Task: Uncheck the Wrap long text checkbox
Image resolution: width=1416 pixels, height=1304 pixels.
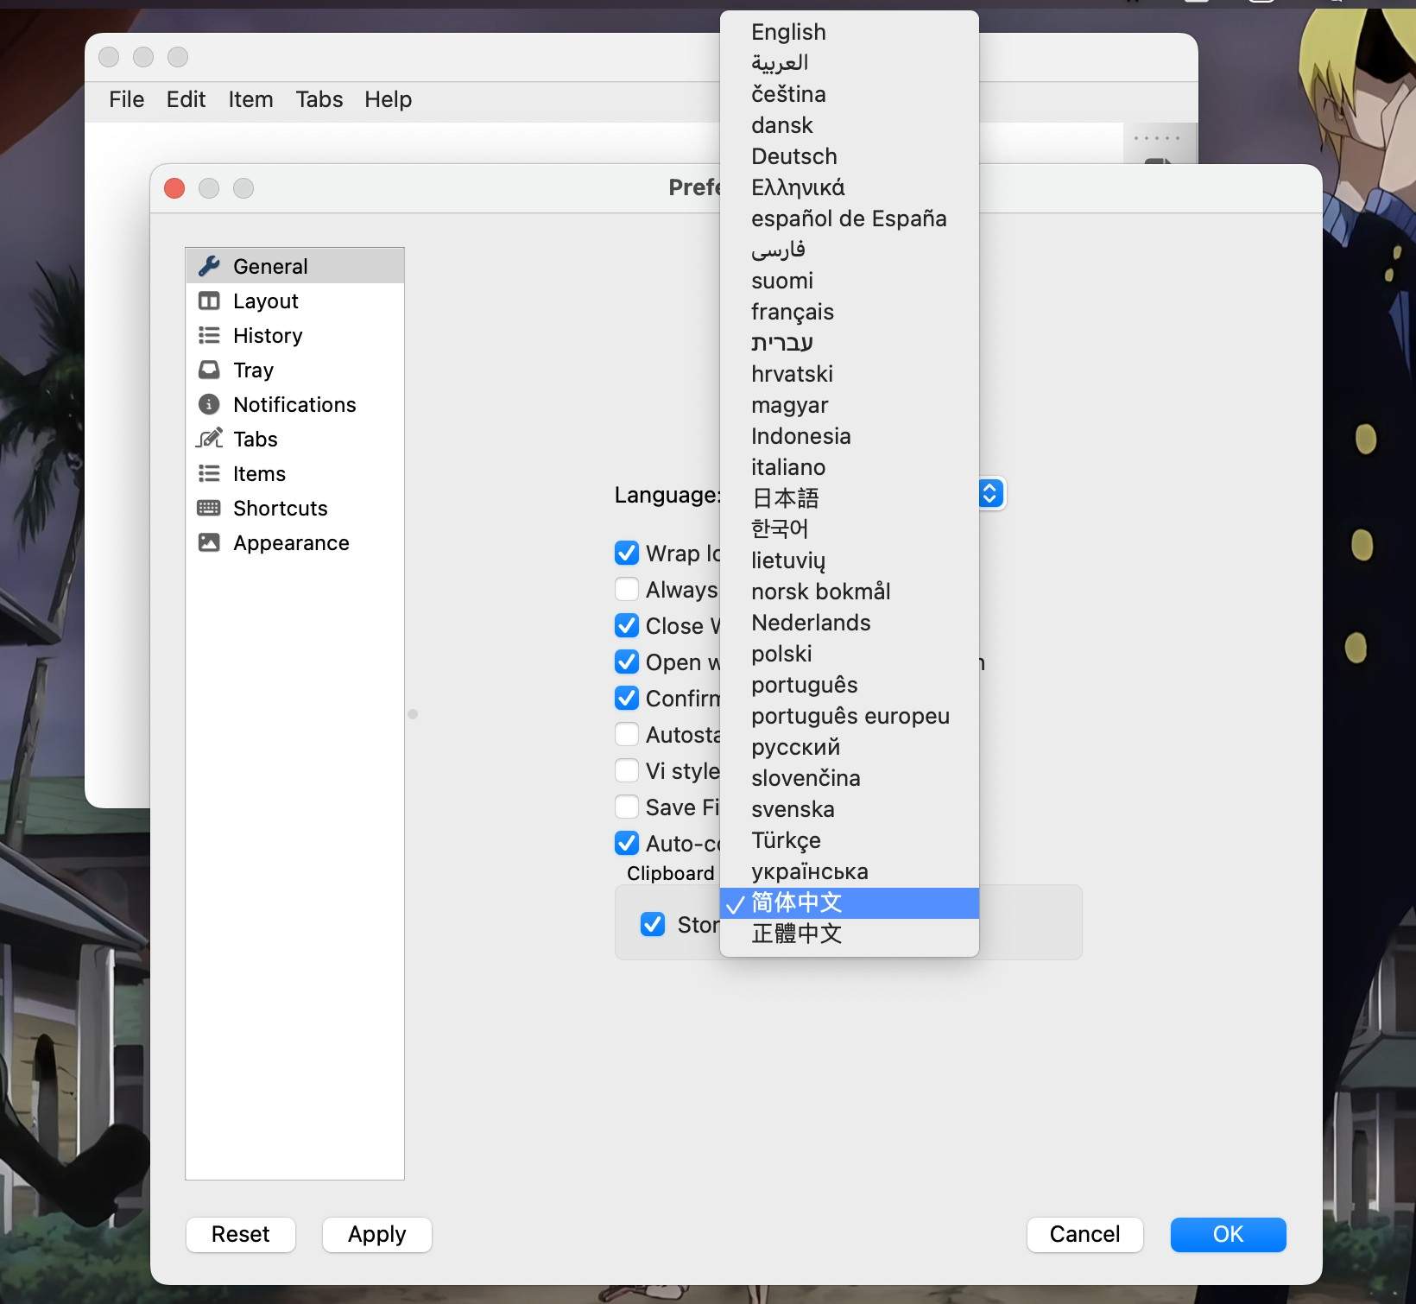Action: click(627, 553)
